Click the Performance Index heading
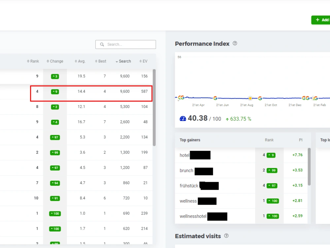Viewport: 330px width, 248px height. pyautogui.click(x=202, y=44)
